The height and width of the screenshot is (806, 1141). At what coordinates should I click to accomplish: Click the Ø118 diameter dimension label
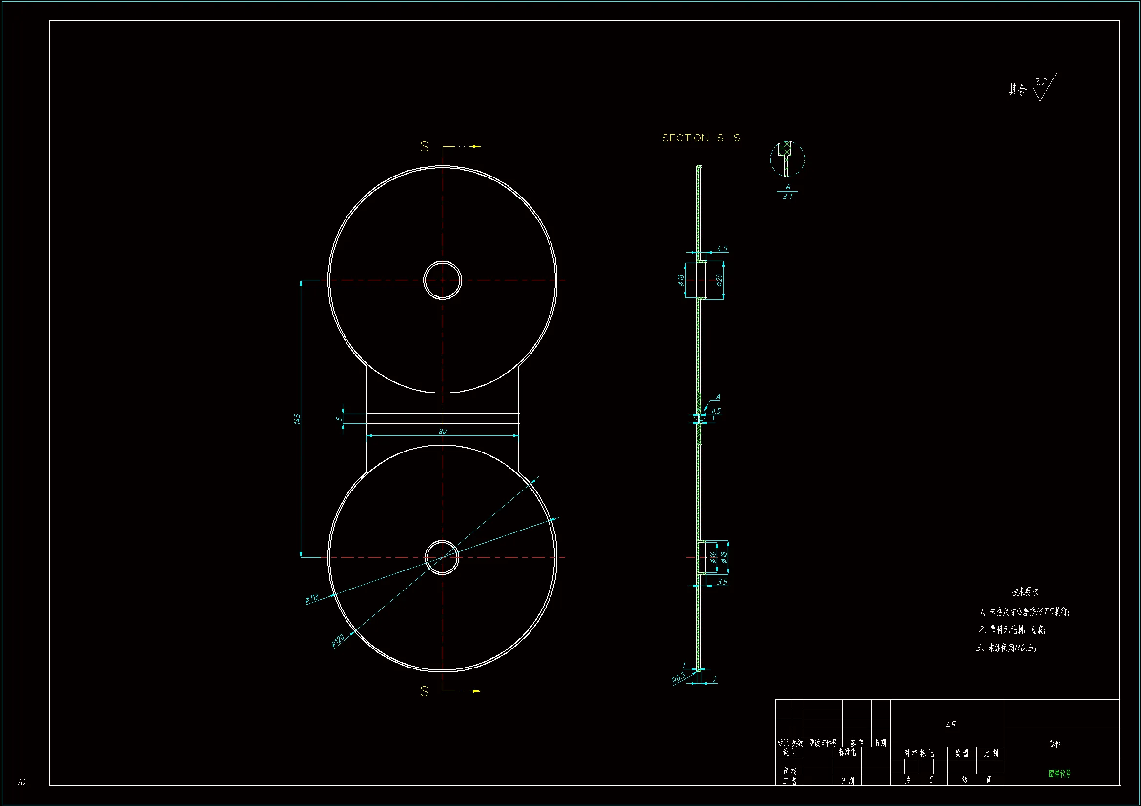[x=311, y=598]
